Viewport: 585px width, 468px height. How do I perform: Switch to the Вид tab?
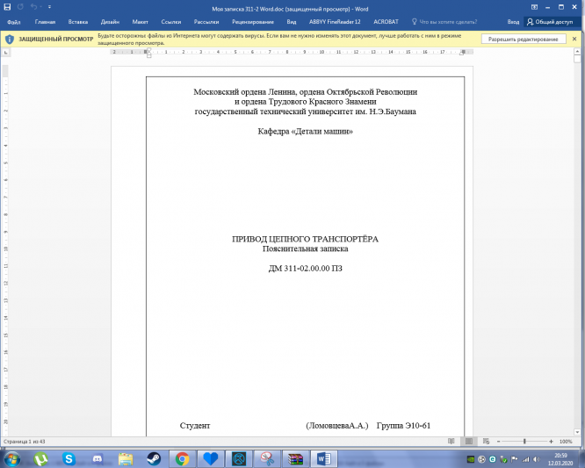tap(292, 22)
